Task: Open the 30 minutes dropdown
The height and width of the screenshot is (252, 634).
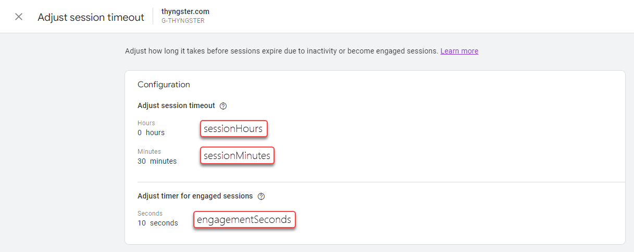Action: point(157,161)
